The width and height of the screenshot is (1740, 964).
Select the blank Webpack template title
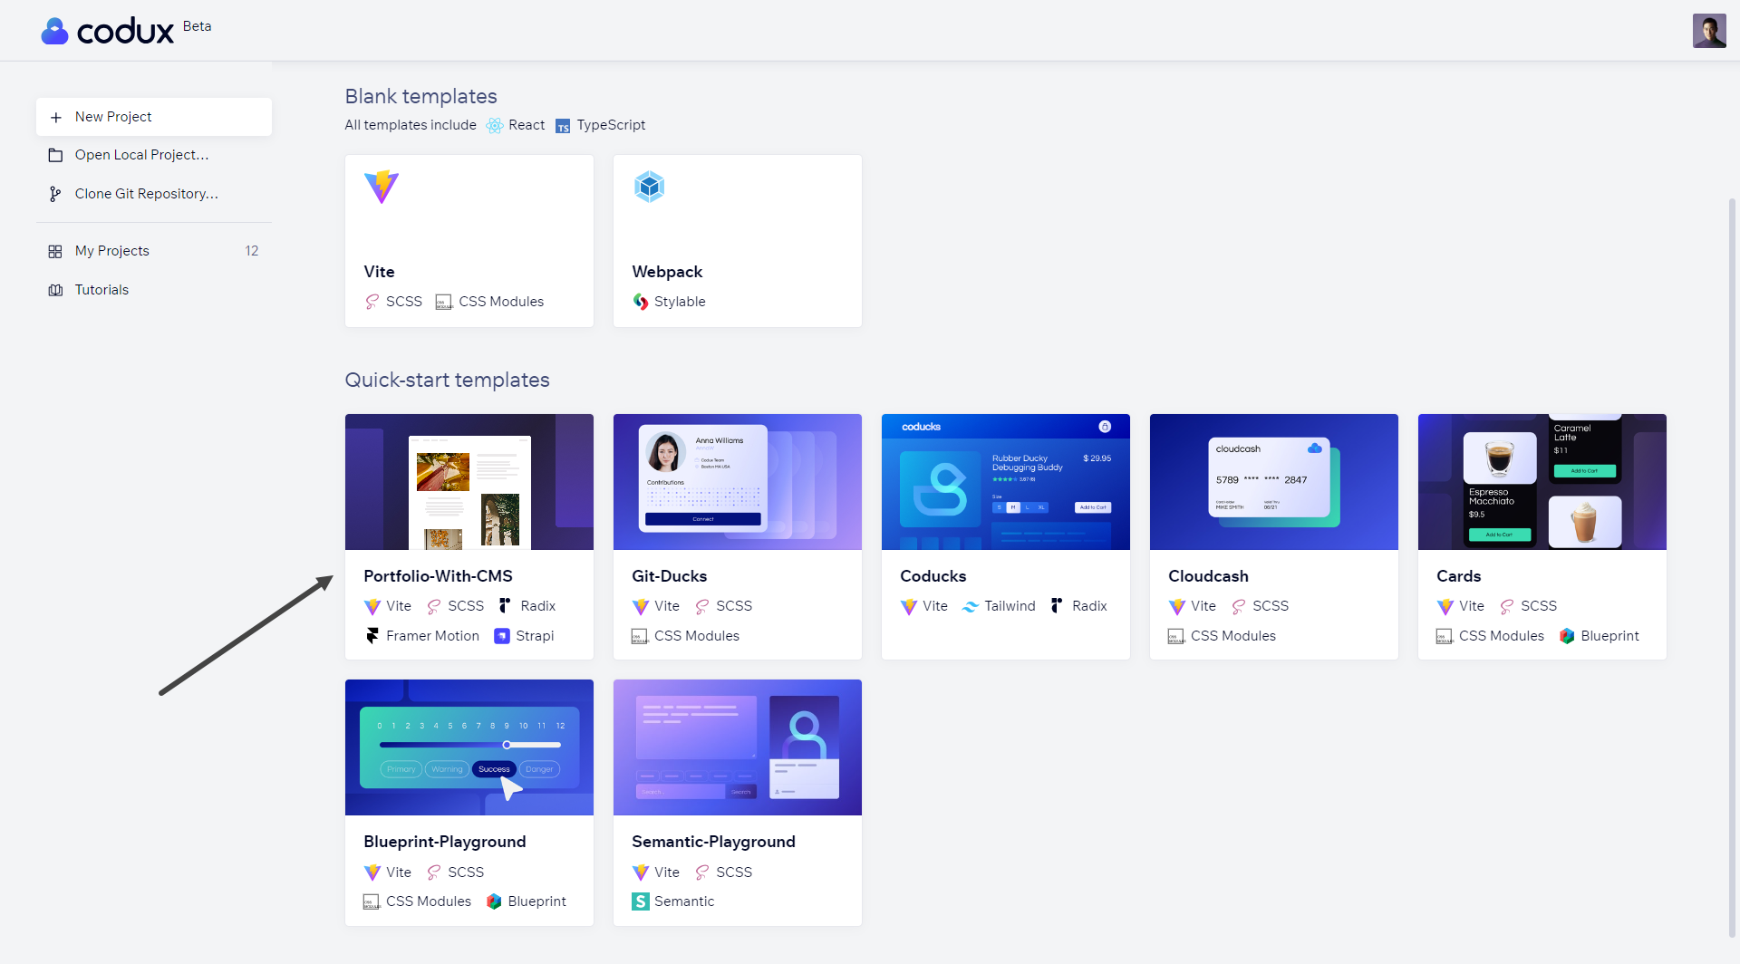click(667, 272)
